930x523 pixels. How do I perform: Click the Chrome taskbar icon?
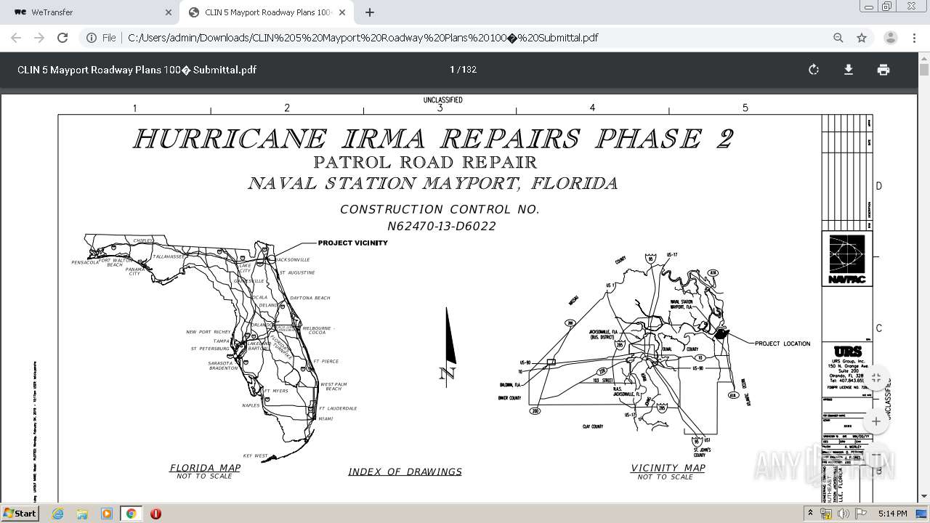tap(131, 514)
